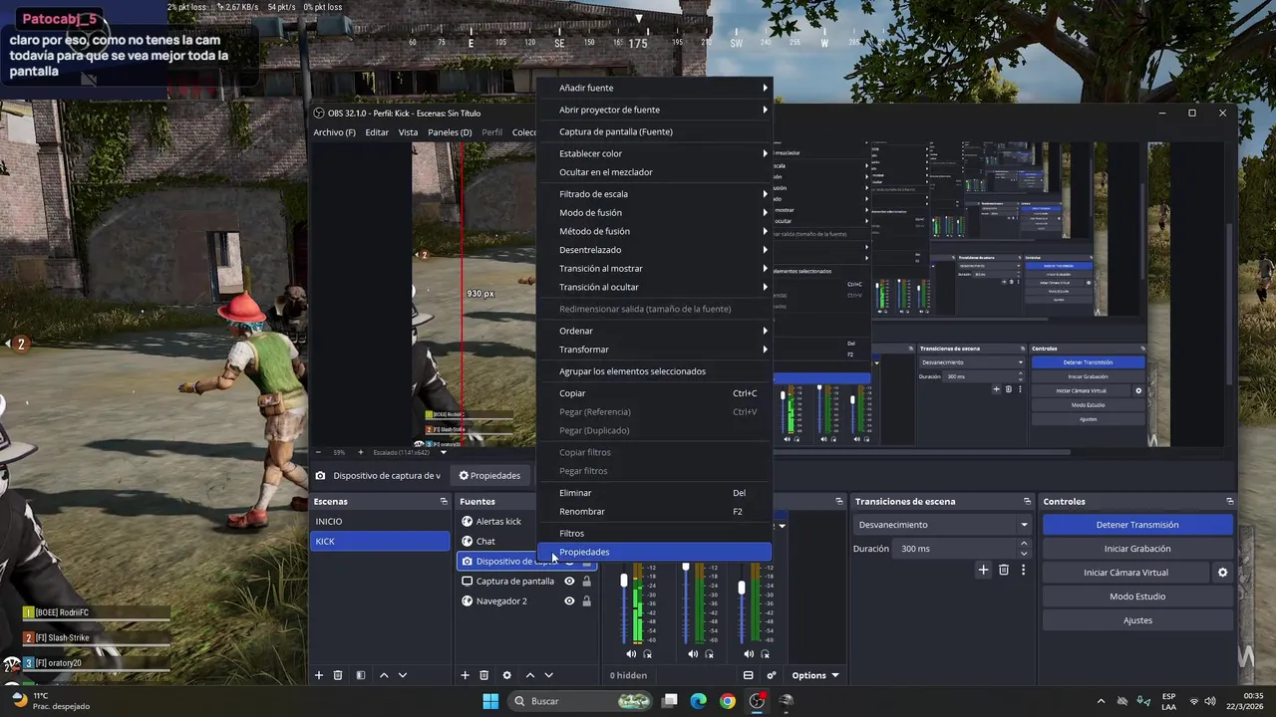The width and height of the screenshot is (1276, 717).
Task: Open the Archivo (F) menu
Action: pos(334,132)
